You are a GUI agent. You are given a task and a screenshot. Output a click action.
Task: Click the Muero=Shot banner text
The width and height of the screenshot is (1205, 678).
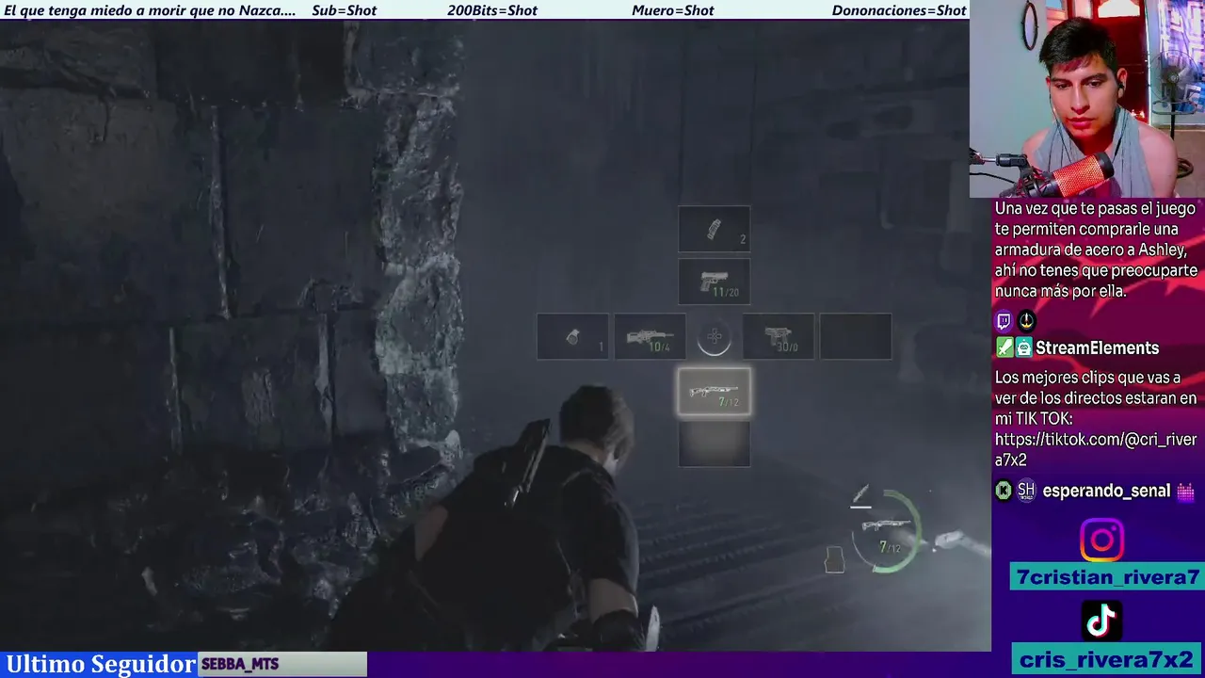pyautogui.click(x=673, y=10)
